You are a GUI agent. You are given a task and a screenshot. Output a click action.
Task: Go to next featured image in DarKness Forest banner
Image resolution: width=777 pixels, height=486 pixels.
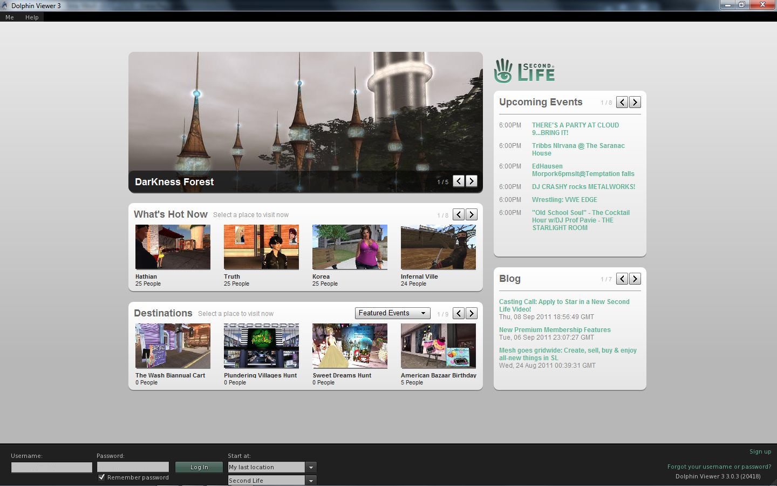tap(472, 181)
